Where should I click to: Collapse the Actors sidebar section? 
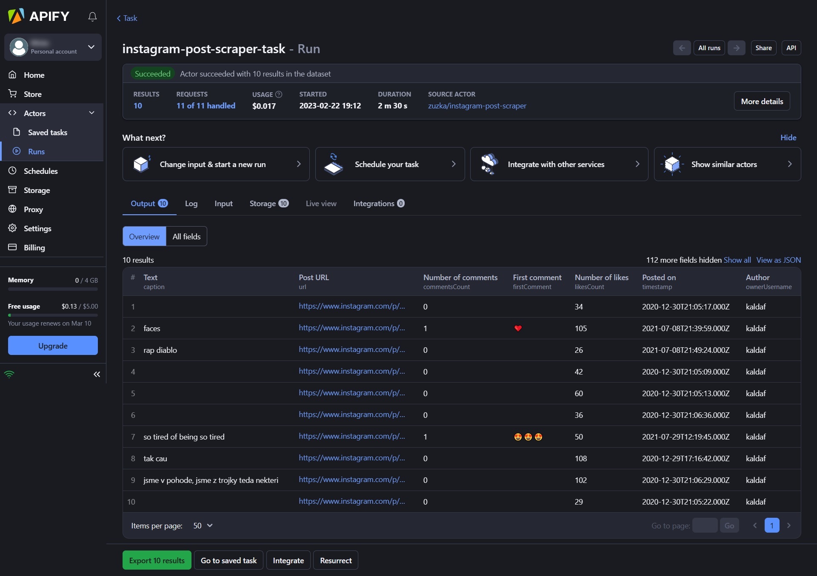pos(91,113)
